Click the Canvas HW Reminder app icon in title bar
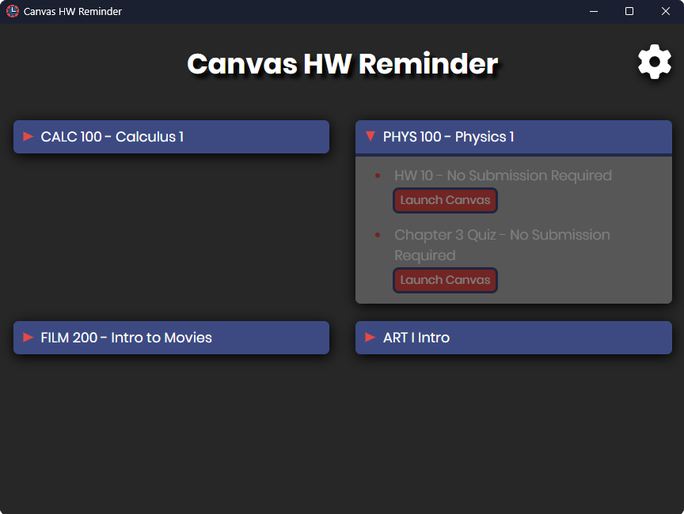Image resolution: width=684 pixels, height=514 pixels. coord(13,11)
